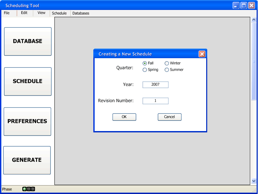The image size is (258, 194).
Task: Minimize the Scheduling Tool window
Action: 236,5
